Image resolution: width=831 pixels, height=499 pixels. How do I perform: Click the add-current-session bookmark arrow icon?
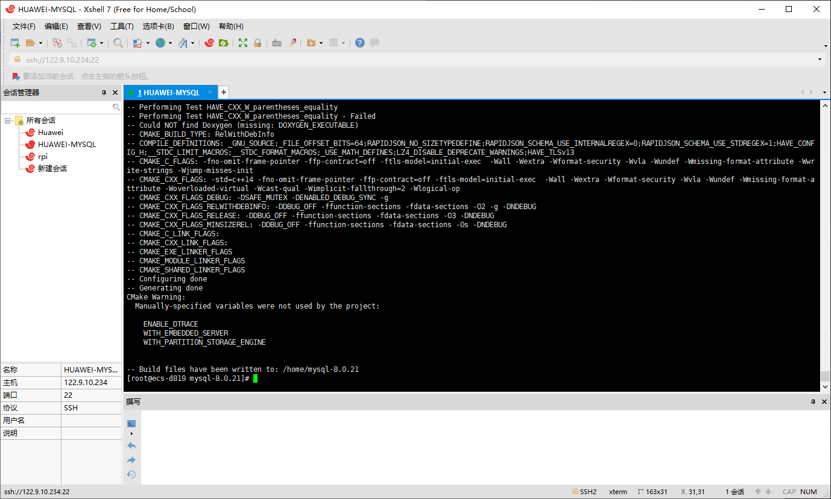(16, 77)
